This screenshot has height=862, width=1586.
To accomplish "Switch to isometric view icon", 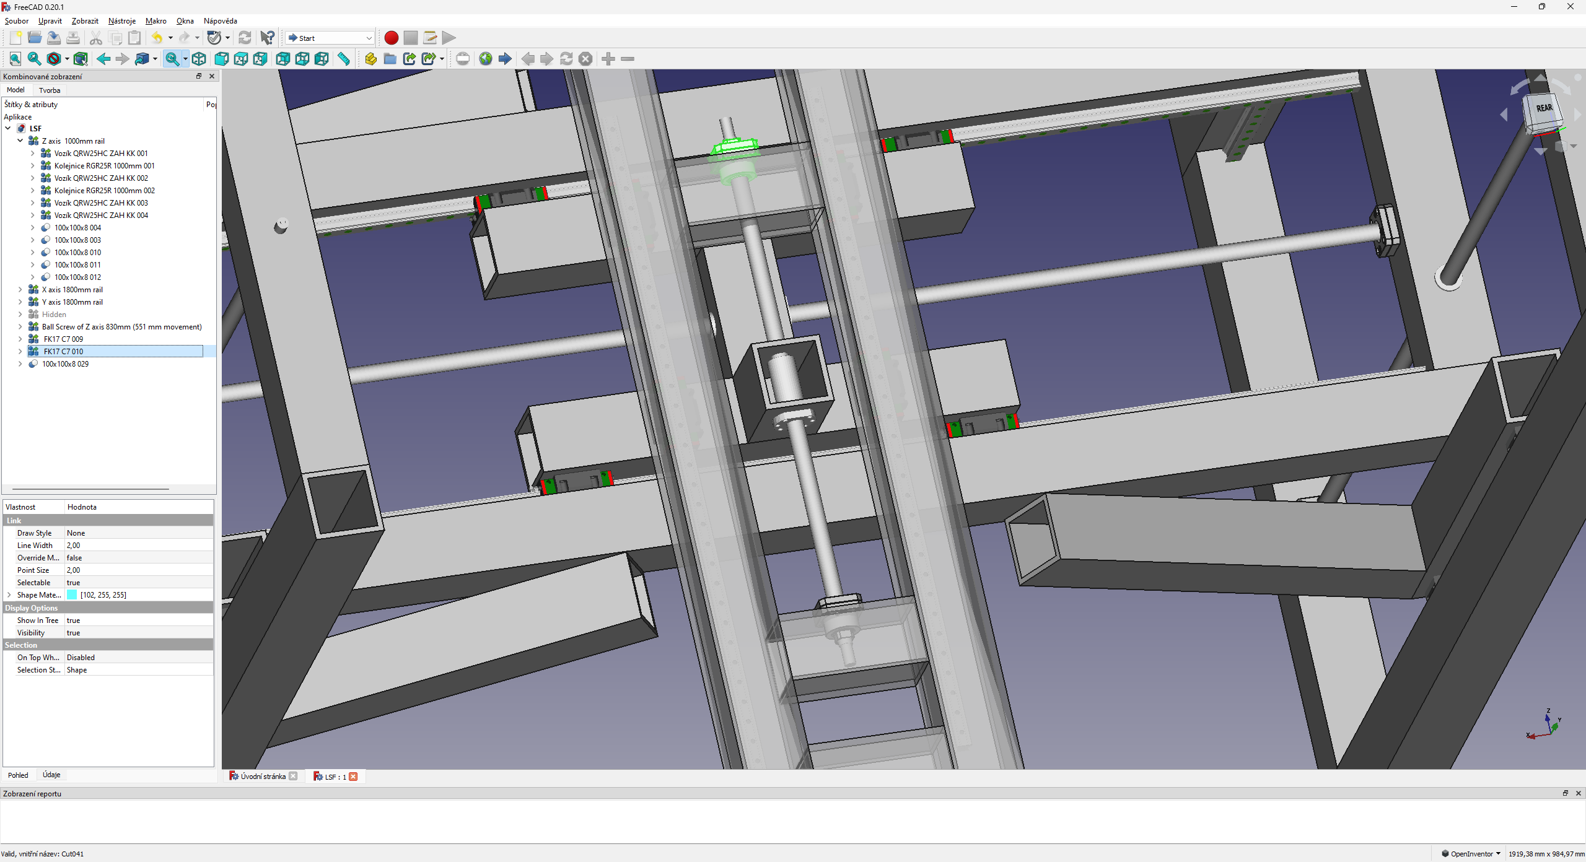I will click(199, 59).
